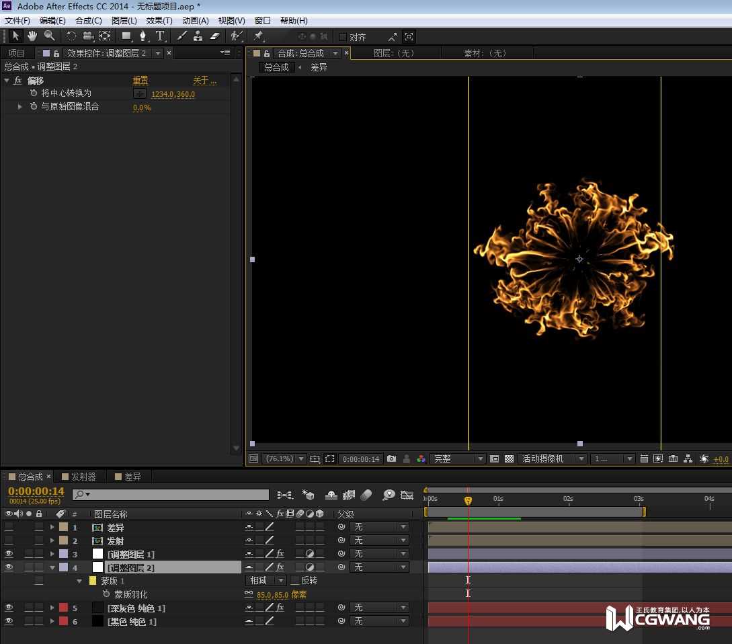Open the 完整 resolution dropdown

point(458,459)
